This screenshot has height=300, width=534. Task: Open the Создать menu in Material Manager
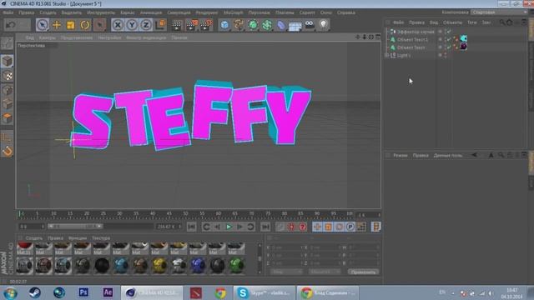tap(34, 238)
